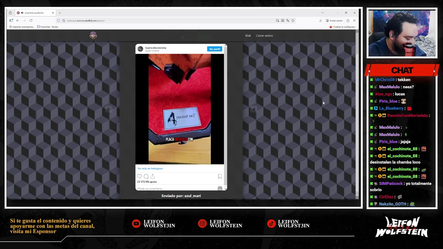443x249 pixels.
Task: Open the sidebar toggle icon in toolbar
Action: point(11,20)
